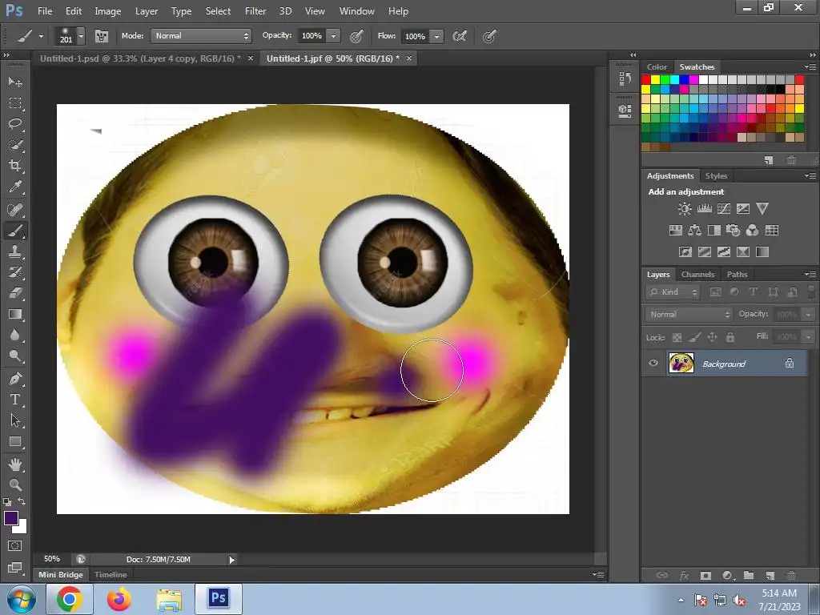Select the Rectangle shape tool
The height and width of the screenshot is (615, 820).
15,442
